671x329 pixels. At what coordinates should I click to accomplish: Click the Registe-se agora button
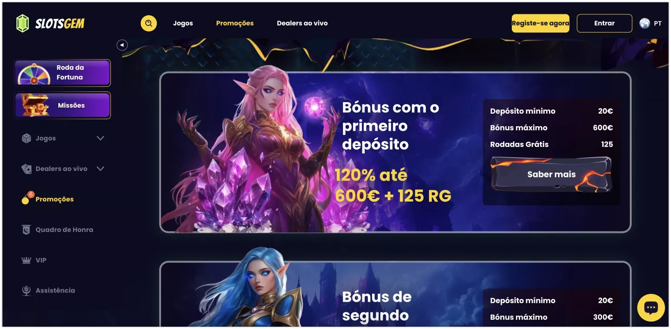[x=541, y=23]
